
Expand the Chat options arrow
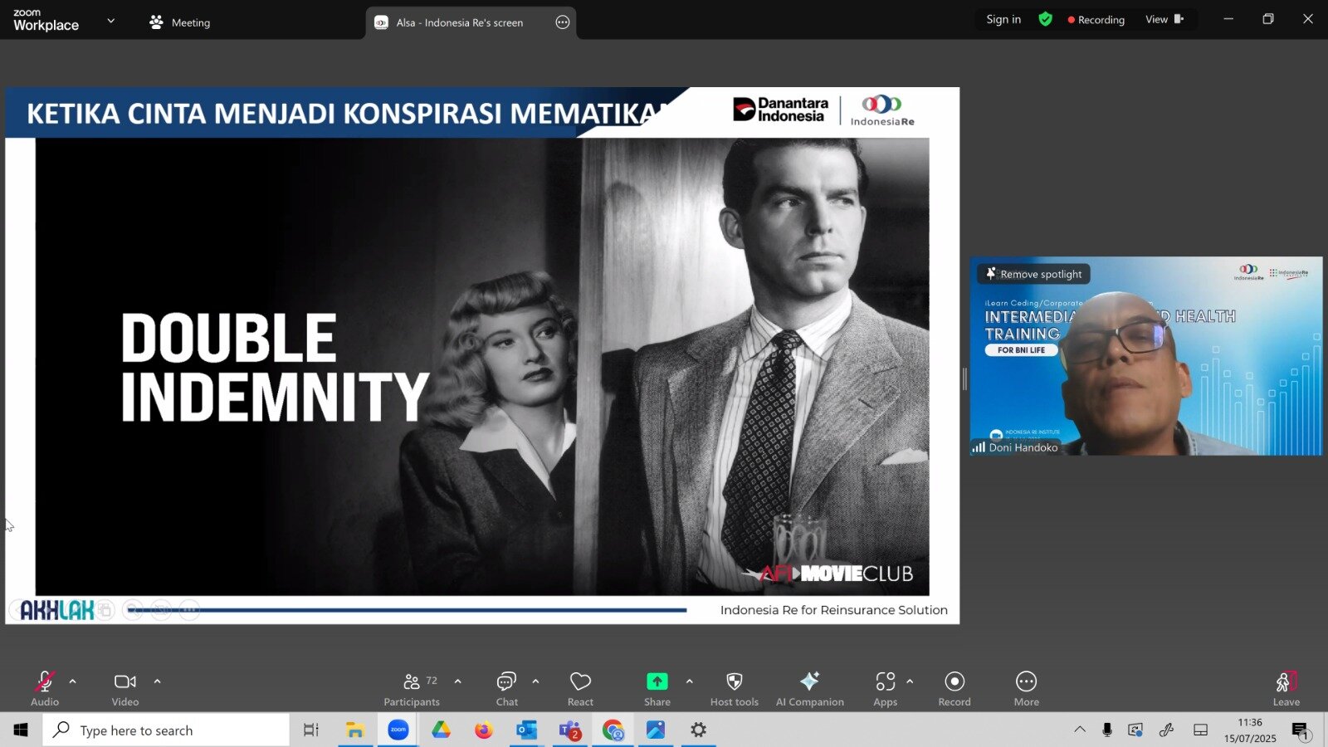coord(535,681)
